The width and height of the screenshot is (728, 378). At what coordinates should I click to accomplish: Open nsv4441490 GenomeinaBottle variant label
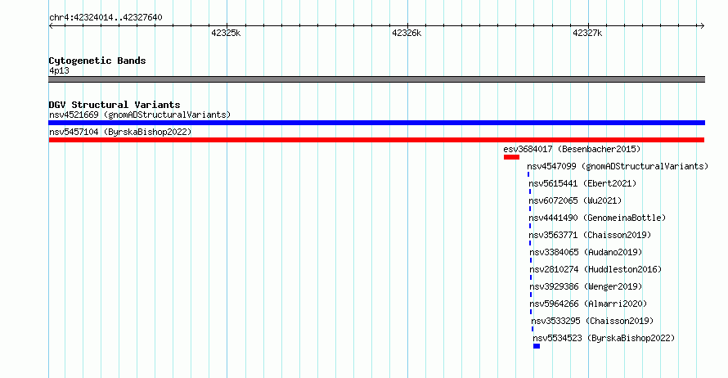[597, 218]
